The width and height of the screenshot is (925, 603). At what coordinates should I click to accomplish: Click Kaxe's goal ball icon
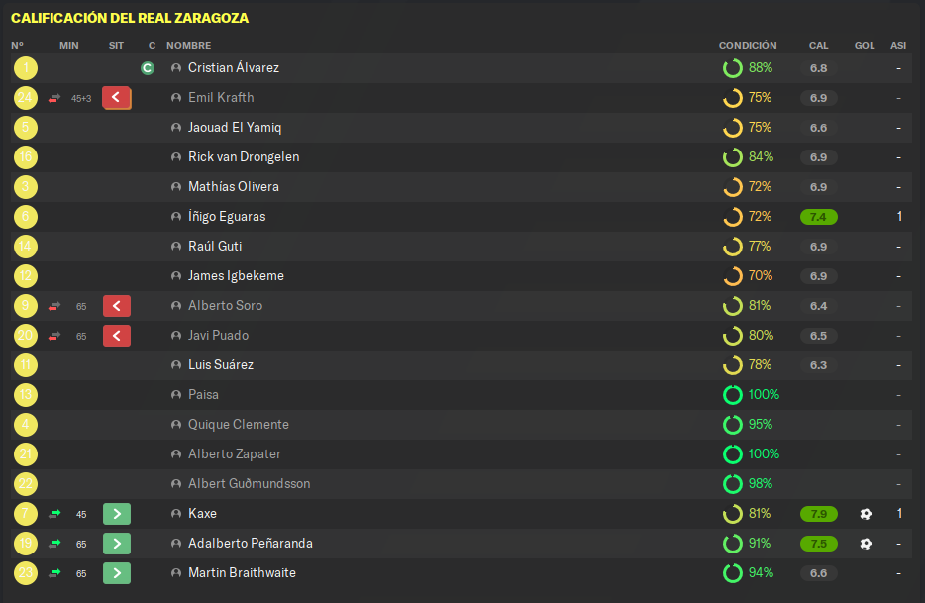866,514
